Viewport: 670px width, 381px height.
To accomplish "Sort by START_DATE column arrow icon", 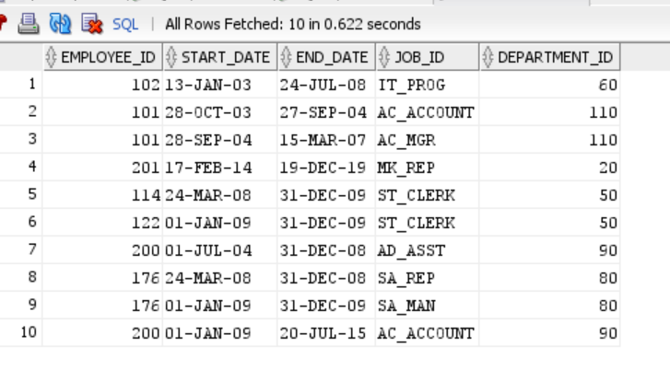I will [171, 57].
